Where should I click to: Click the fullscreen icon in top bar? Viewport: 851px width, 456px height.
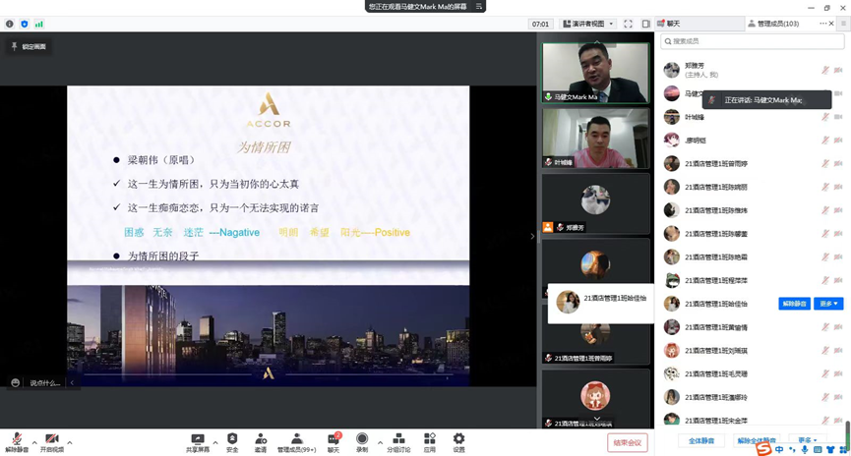click(628, 24)
